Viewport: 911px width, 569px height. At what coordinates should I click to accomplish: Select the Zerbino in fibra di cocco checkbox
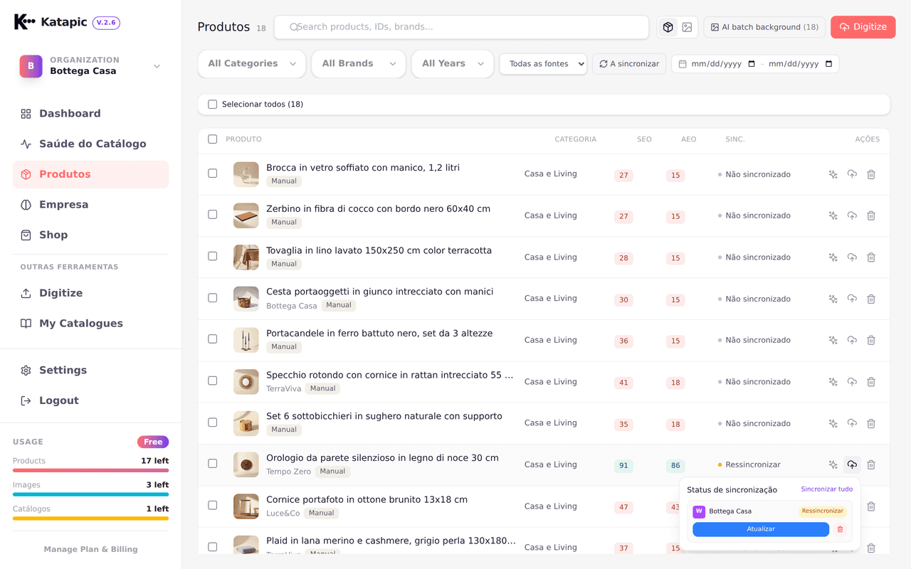tap(212, 214)
